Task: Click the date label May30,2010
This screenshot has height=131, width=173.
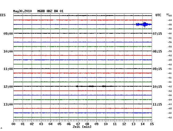Action: pos(23,11)
